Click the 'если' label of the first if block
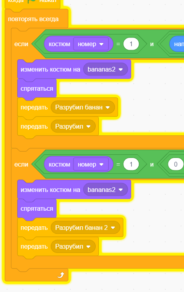Screen dimensions: 184x292 [21, 44]
